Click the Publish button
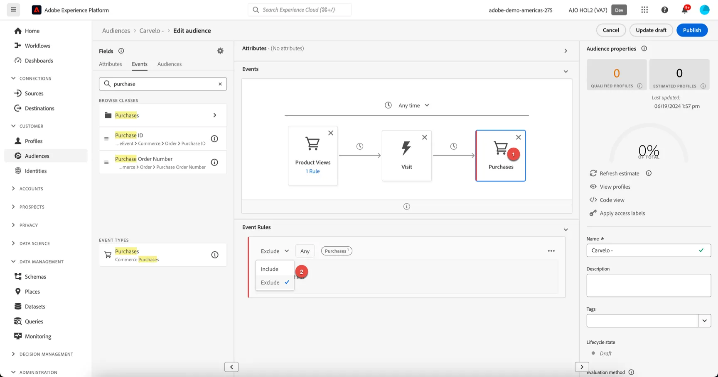The image size is (718, 377). (692, 30)
